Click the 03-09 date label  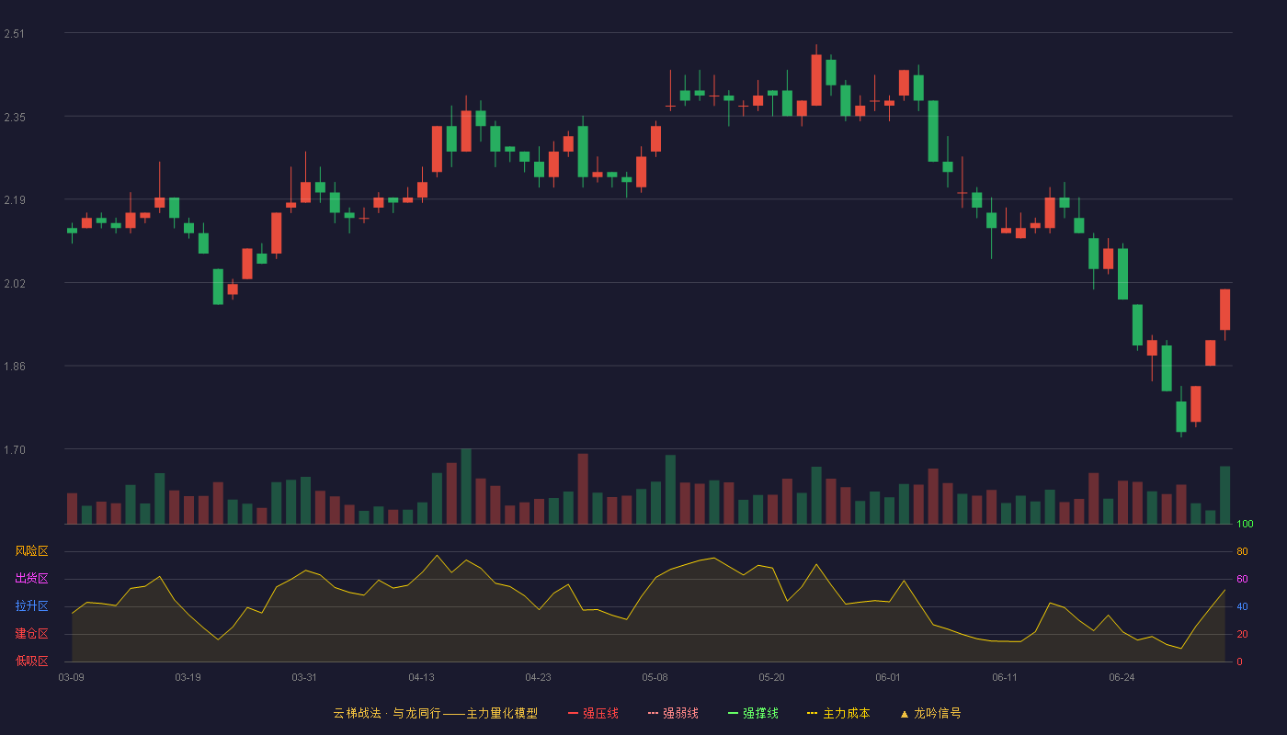tap(72, 677)
